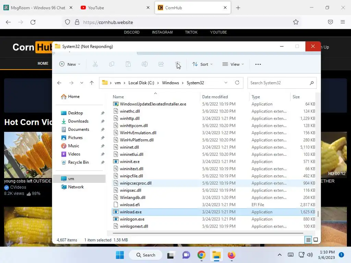
Task: Click the Delete trash icon in Explorer toolbar
Action: [x=178, y=64]
